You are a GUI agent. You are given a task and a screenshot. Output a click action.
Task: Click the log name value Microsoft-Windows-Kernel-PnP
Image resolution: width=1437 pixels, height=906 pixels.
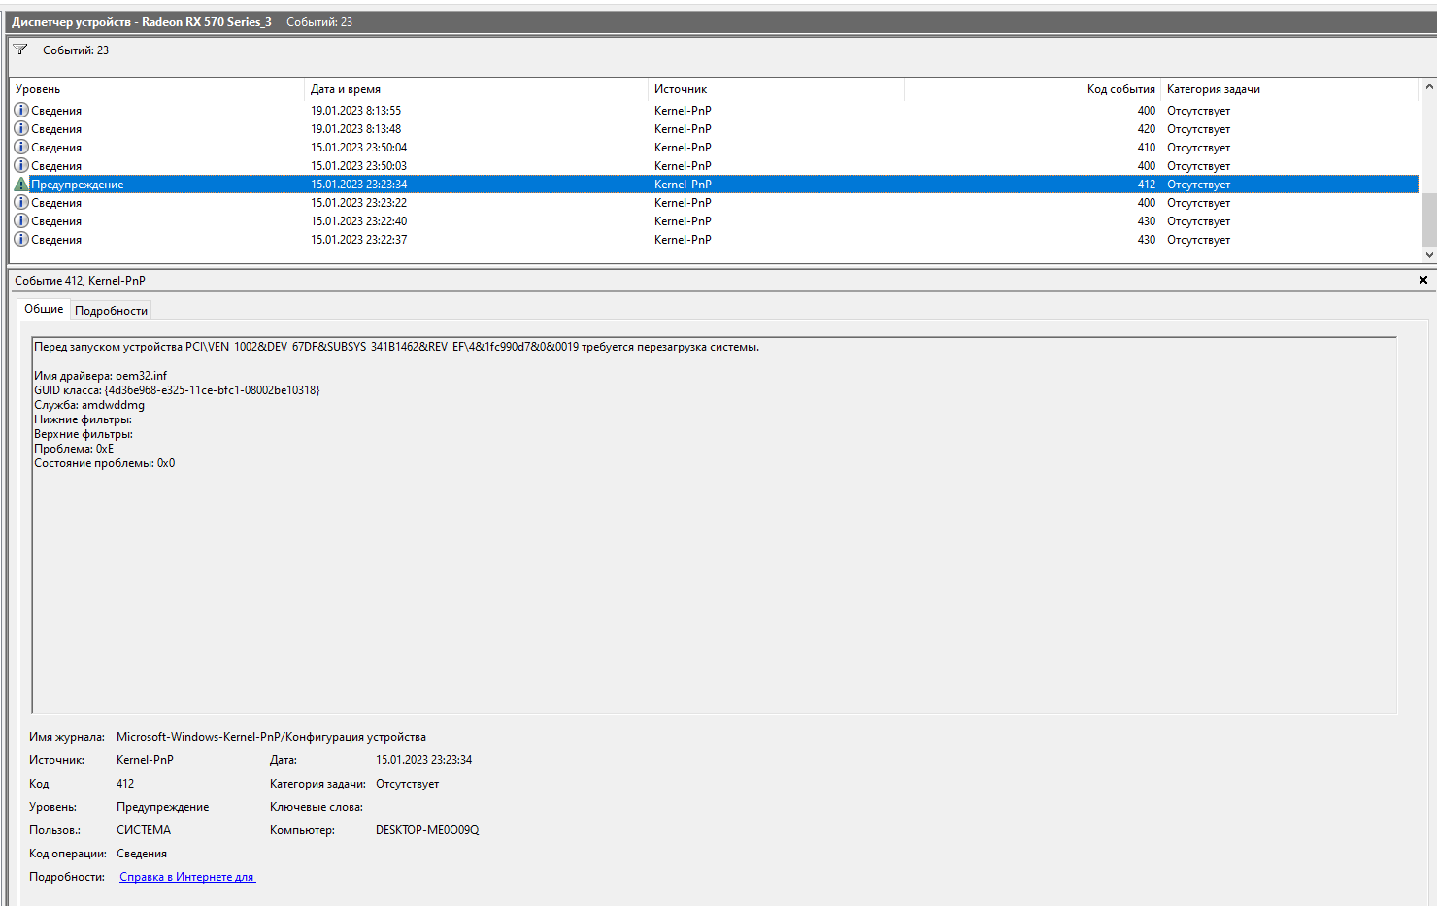click(271, 737)
